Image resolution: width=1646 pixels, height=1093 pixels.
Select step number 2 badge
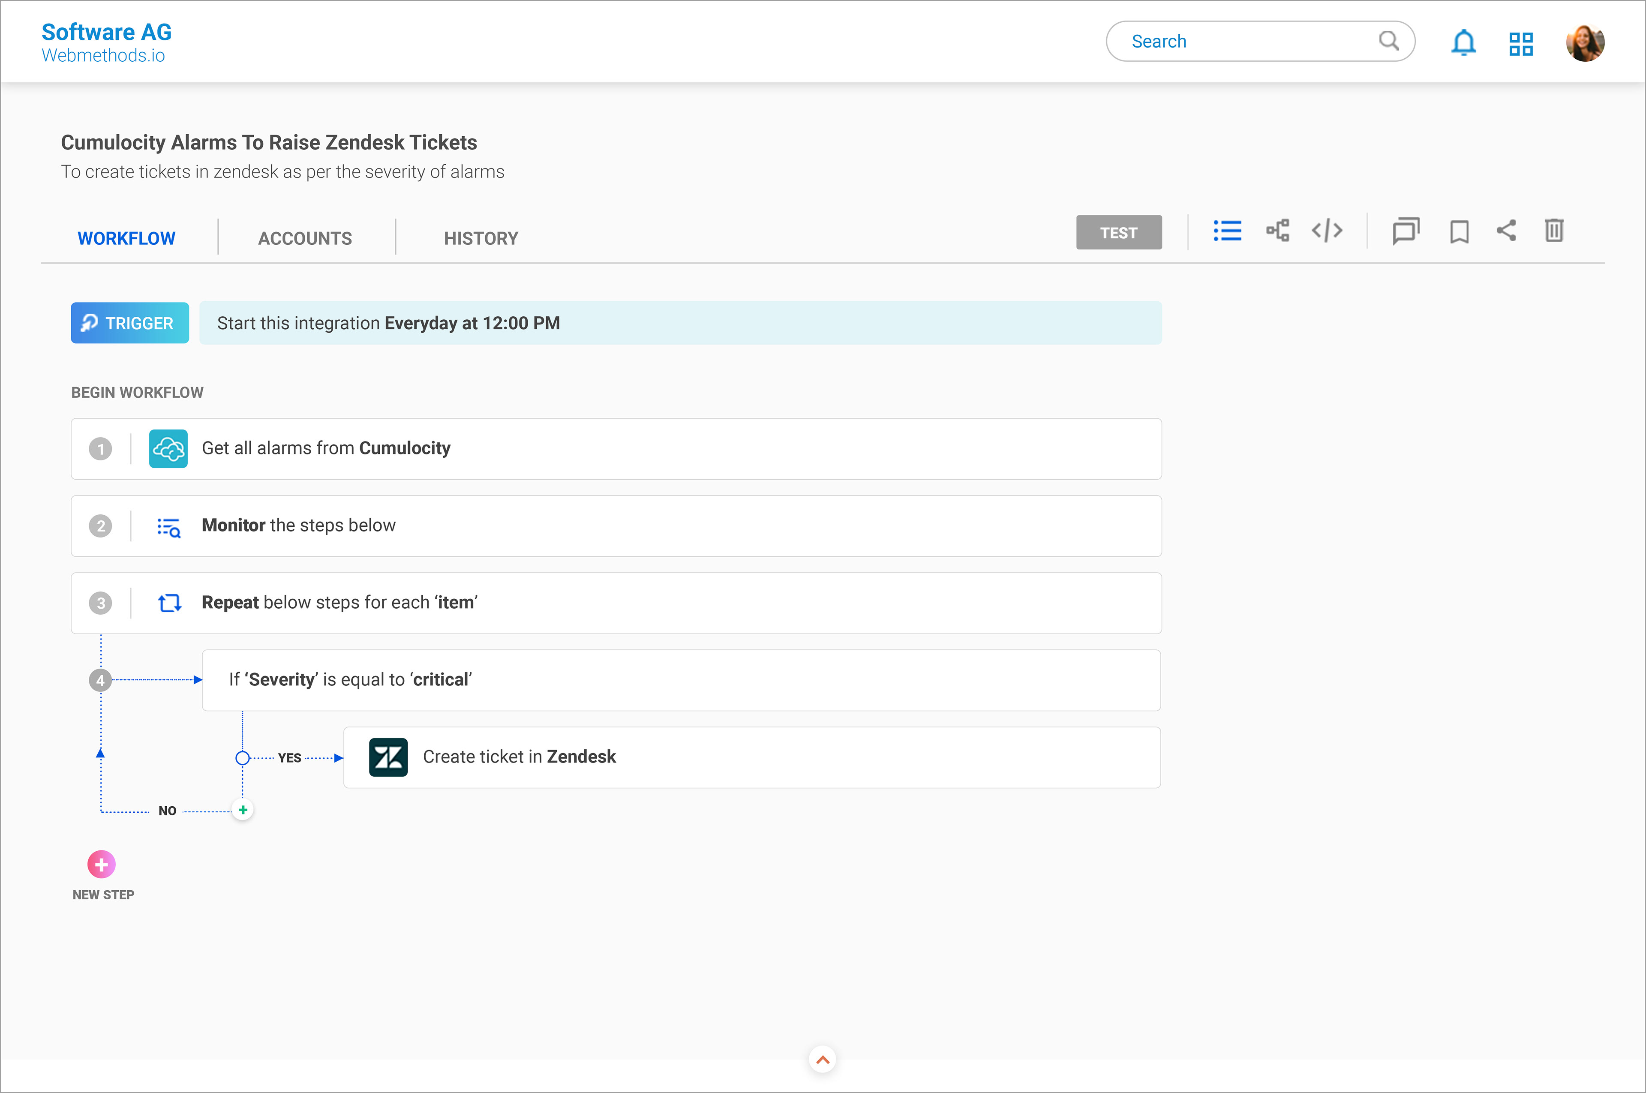click(x=100, y=526)
